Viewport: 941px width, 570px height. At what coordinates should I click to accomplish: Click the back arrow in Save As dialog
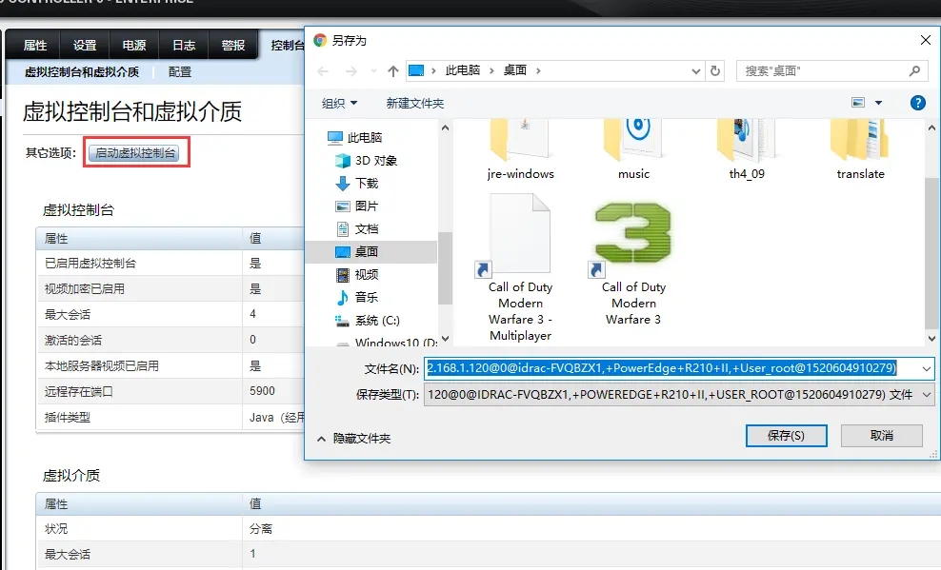pyautogui.click(x=323, y=71)
